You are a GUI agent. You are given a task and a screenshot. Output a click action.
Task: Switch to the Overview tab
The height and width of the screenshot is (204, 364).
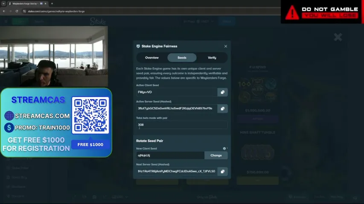coord(152,58)
